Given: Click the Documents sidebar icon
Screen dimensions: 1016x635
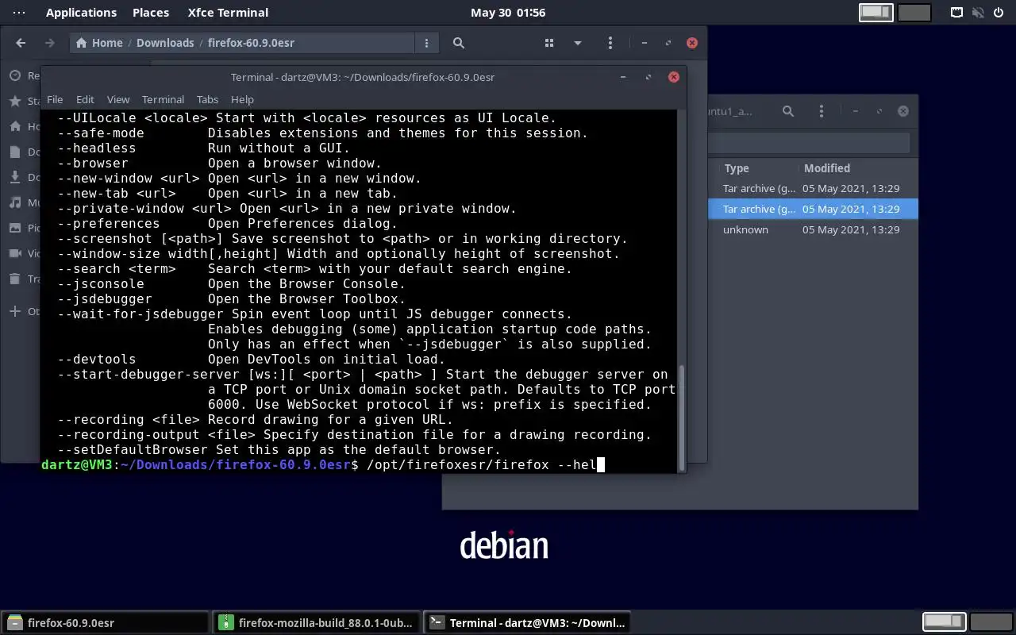Looking at the screenshot, I should tap(15, 152).
